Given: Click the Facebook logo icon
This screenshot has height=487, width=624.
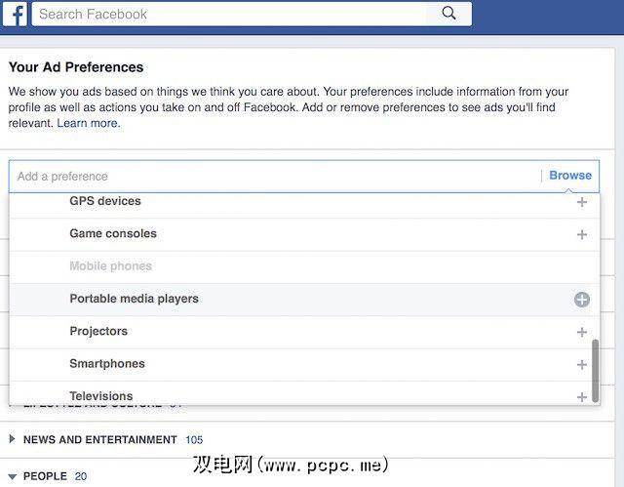Looking at the screenshot, I should click(19, 15).
